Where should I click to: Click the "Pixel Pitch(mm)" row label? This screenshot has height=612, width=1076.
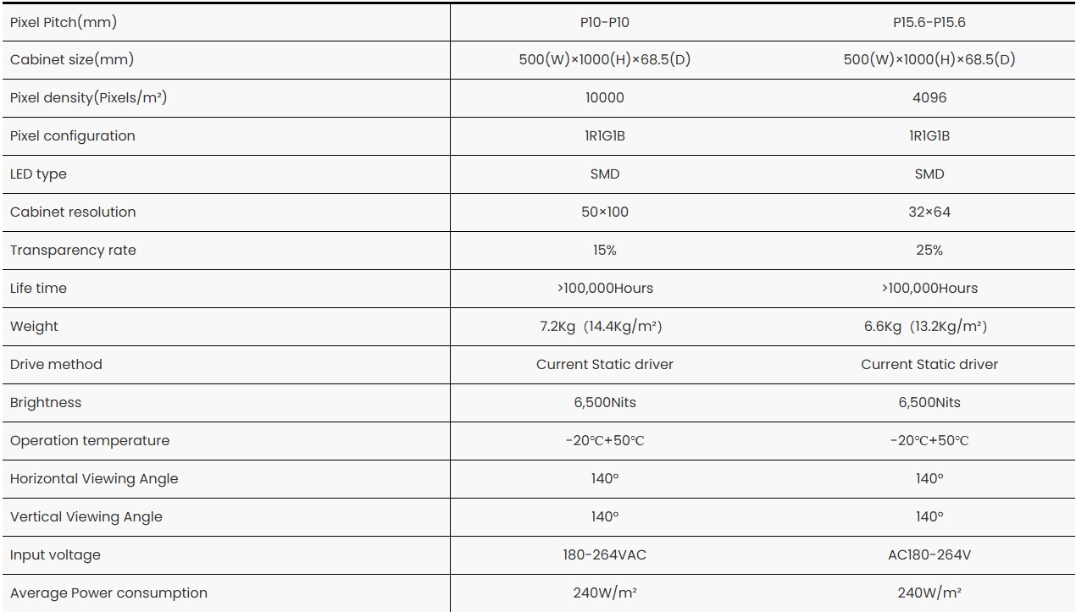click(64, 22)
